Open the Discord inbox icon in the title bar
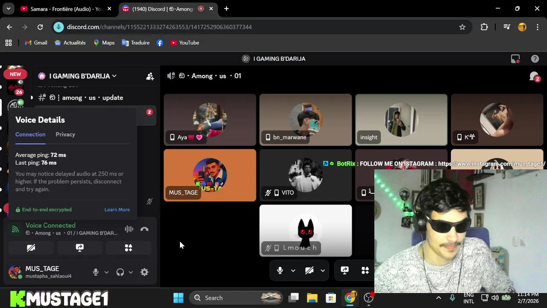 [x=515, y=59]
